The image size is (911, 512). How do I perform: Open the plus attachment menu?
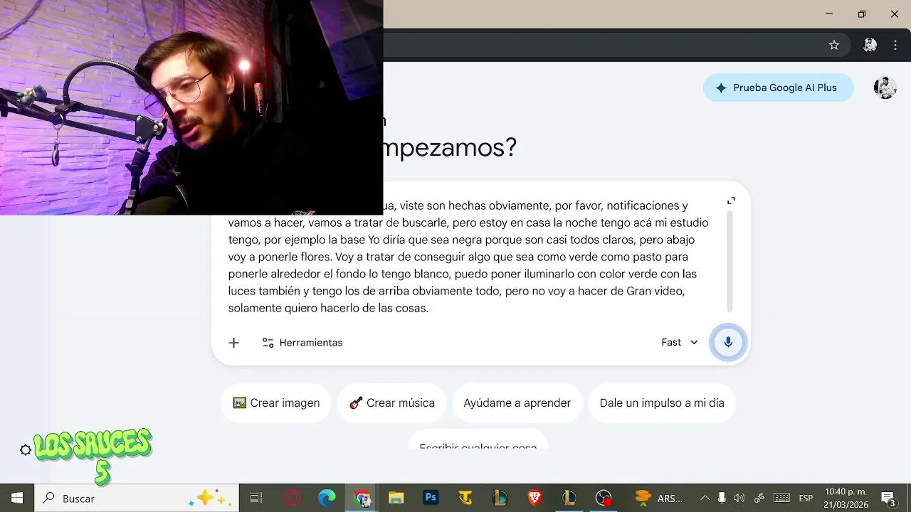(x=233, y=343)
